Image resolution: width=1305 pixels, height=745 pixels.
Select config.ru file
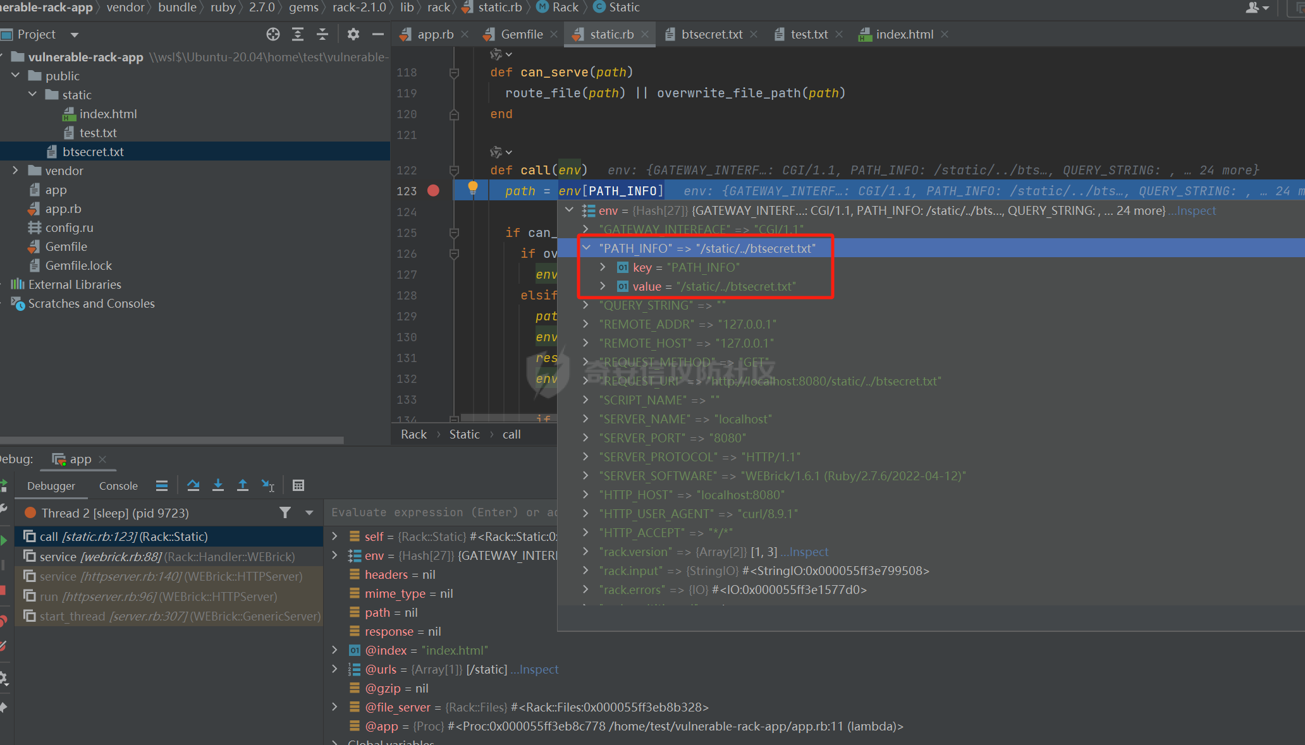(69, 227)
